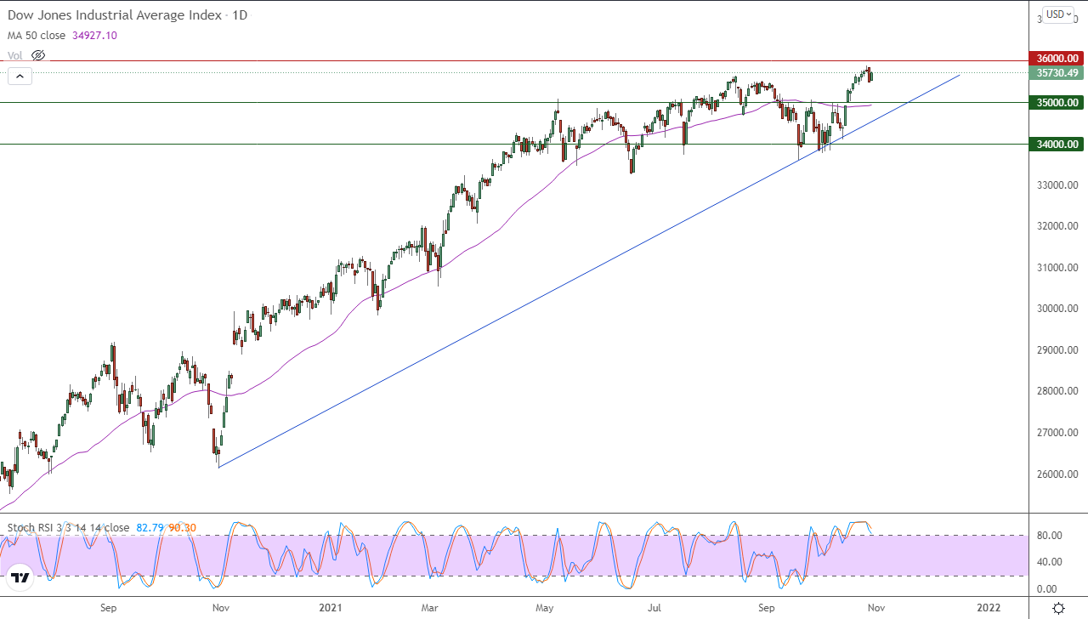This screenshot has width=1088, height=619.
Task: Click the 29000.00 price axis label
Action: tap(1057, 350)
